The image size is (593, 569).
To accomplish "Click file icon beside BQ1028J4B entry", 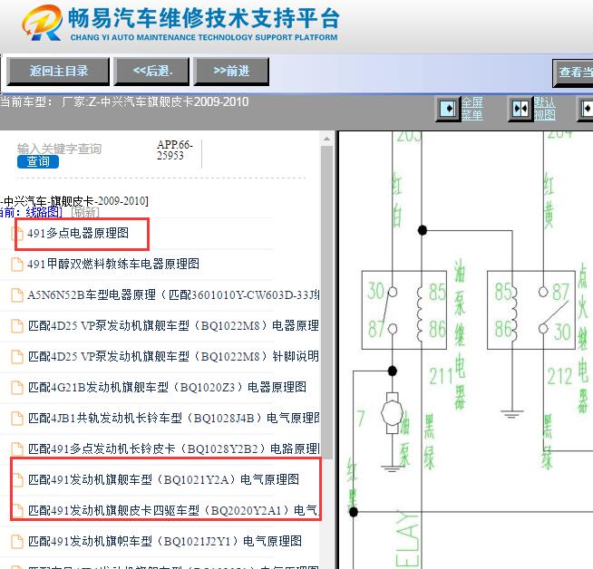I will click(x=17, y=419).
